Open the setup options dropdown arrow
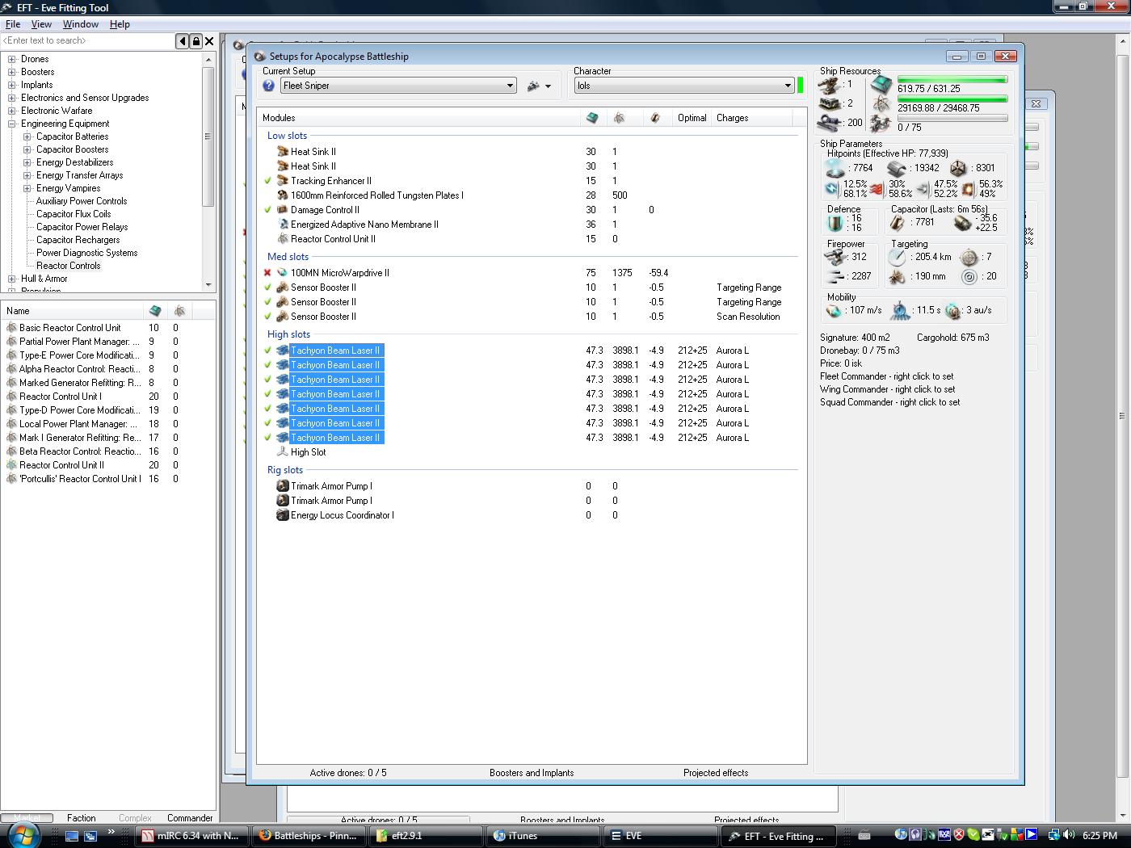The width and height of the screenshot is (1131, 848). pos(548,86)
